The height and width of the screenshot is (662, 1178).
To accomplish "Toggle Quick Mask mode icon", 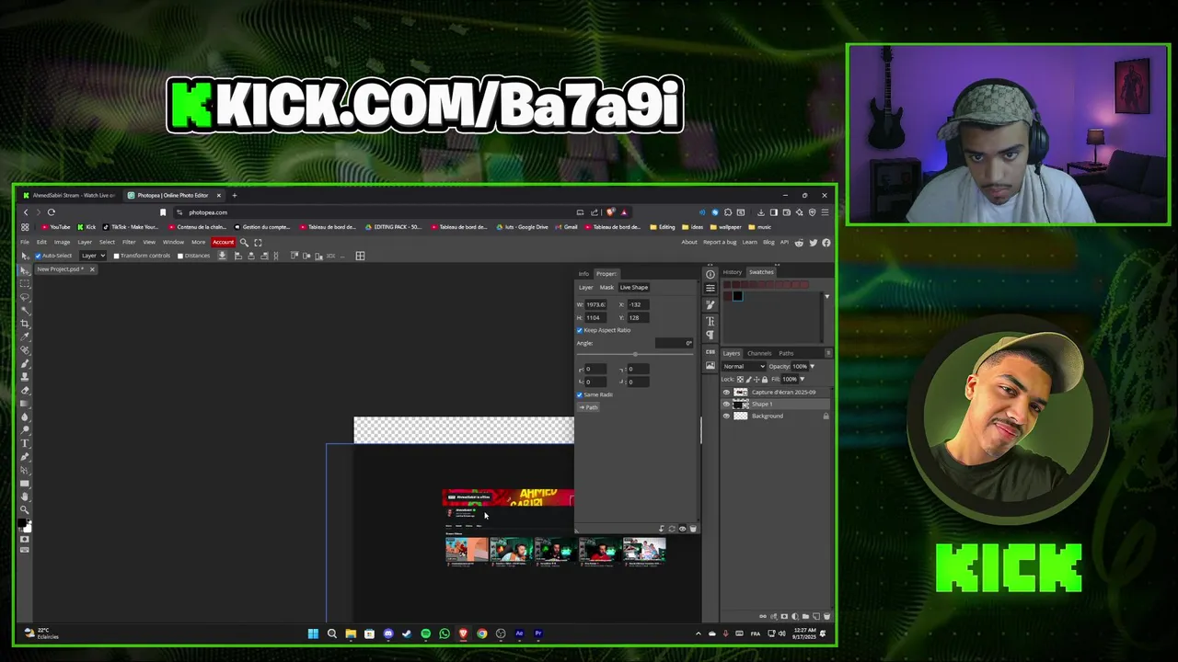I will pyautogui.click(x=25, y=539).
